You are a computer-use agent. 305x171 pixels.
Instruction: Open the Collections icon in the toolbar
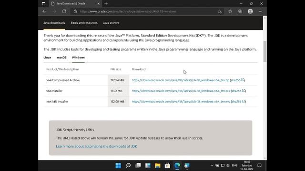point(240,11)
